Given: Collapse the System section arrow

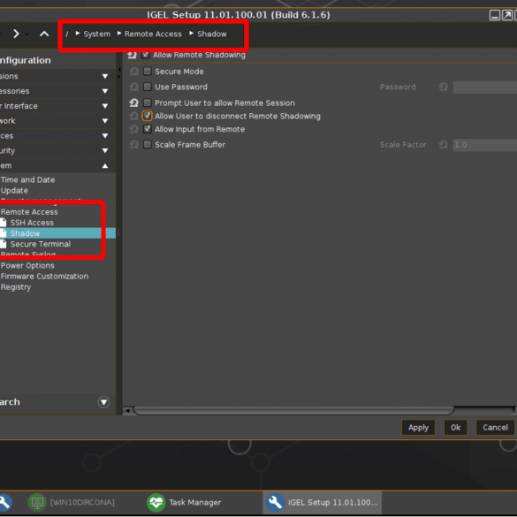Looking at the screenshot, I should (x=105, y=165).
